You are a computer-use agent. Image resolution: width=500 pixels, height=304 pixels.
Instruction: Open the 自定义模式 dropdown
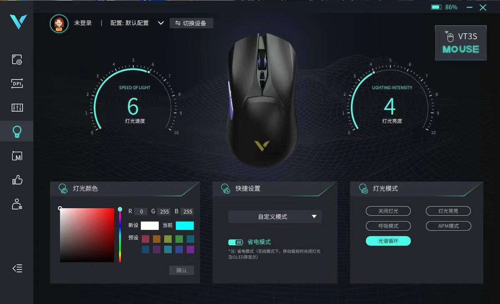click(275, 217)
